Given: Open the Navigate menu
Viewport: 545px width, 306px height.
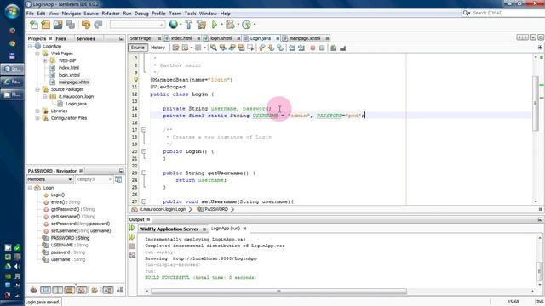Looking at the screenshot, I should tap(72, 14).
